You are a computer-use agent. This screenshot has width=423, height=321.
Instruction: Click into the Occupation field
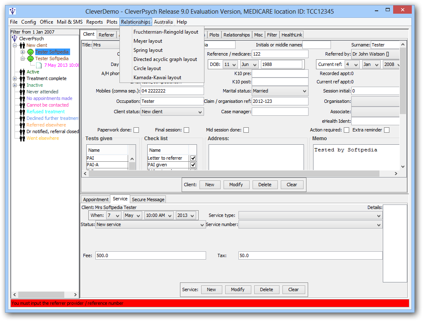click(172, 102)
